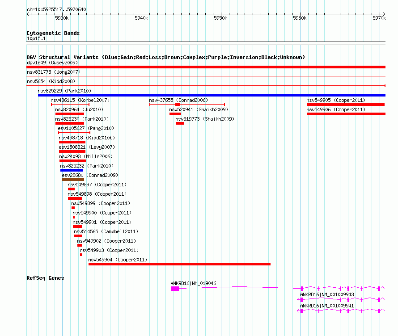Open nsv549899 (Cooper2011) variant label
Image resolution: width=398 pixels, height=336 pixels.
(x=101, y=203)
